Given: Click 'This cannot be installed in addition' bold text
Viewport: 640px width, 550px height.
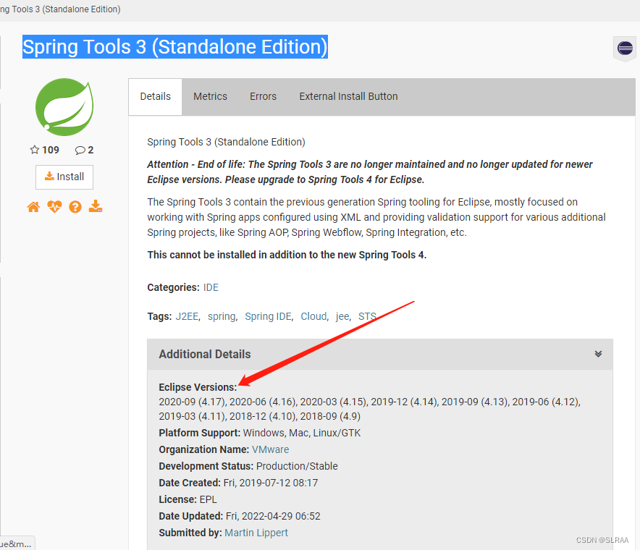Looking at the screenshot, I should click(287, 255).
